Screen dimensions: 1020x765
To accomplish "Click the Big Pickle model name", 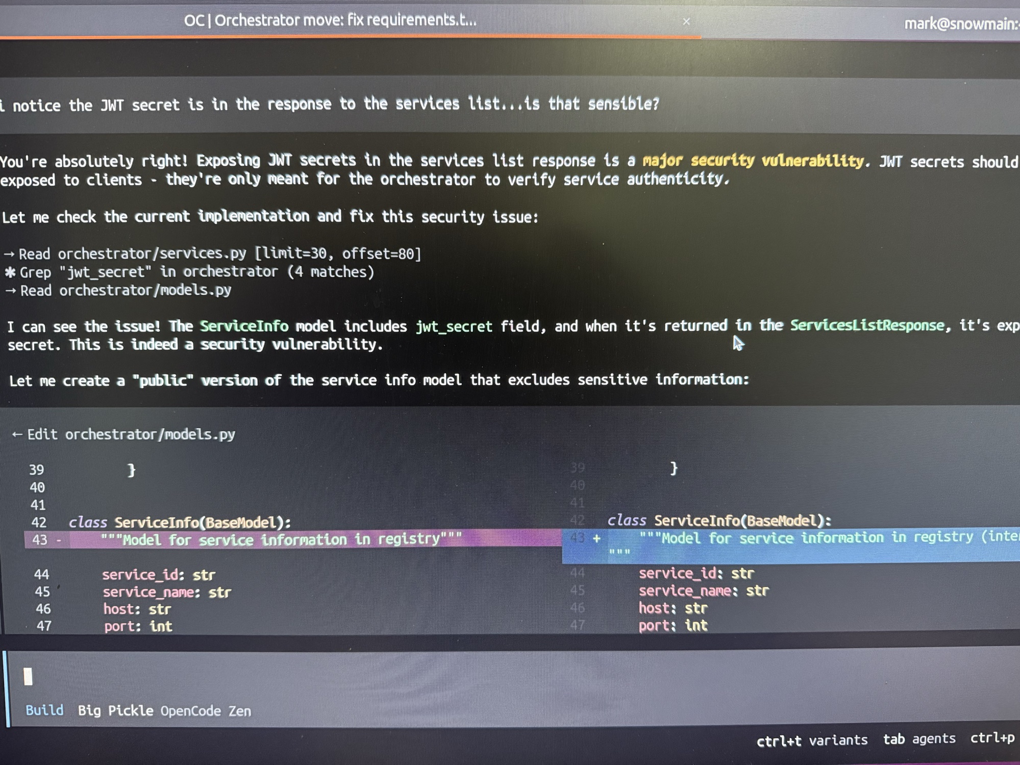I will (x=115, y=710).
